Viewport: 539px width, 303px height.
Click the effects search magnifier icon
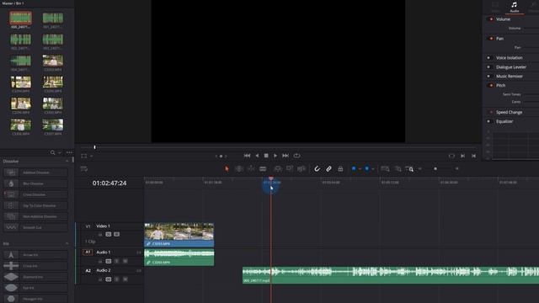point(52,152)
